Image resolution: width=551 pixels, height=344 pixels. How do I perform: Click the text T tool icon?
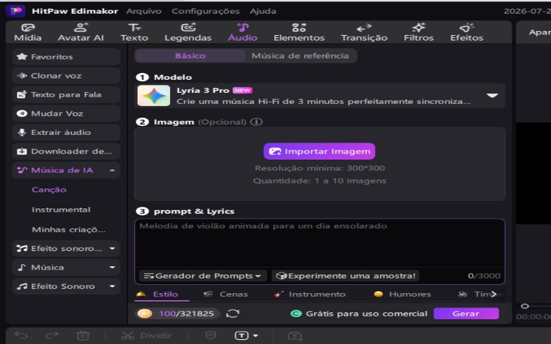tap(242, 336)
